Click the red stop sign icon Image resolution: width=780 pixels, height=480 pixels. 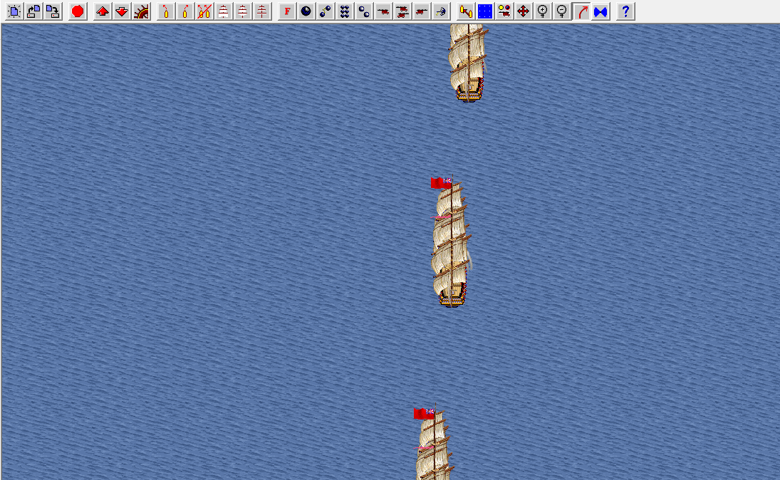[78, 11]
